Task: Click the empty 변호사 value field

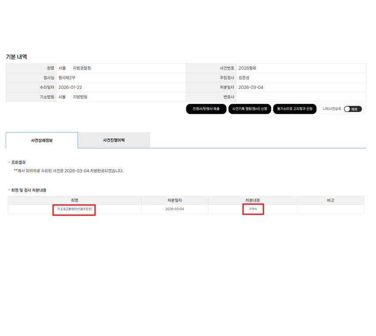Action: [x=300, y=97]
